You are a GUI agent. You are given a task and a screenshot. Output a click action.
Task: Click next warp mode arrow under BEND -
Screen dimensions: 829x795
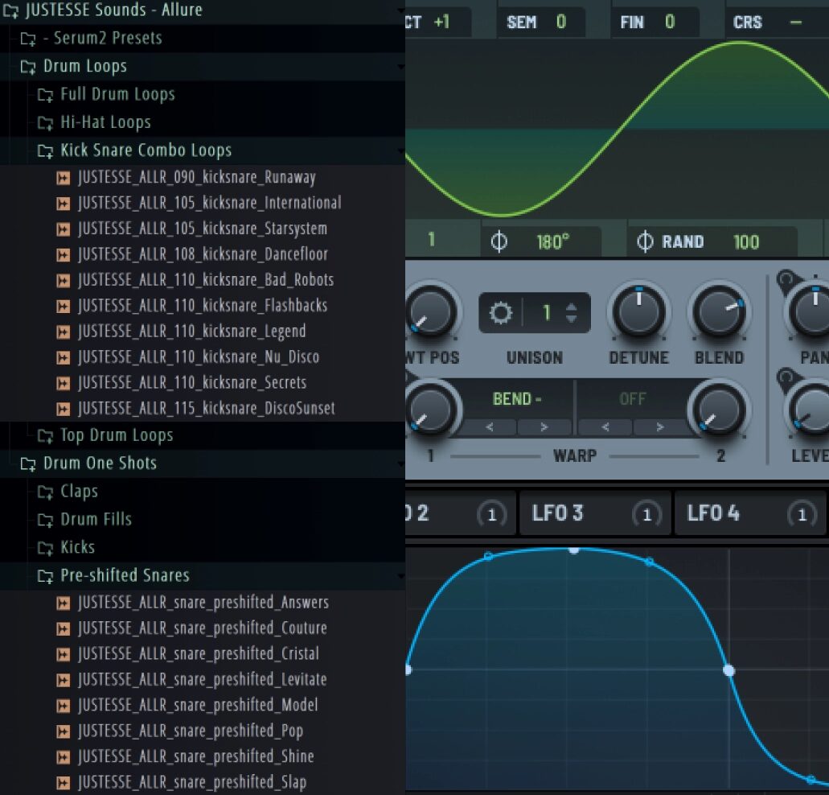coord(544,426)
